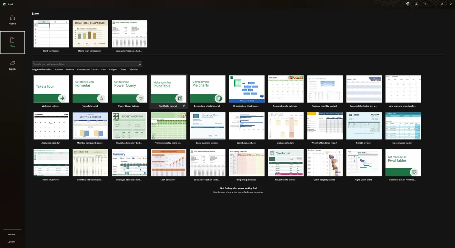Open bottom-row Loan amortization schedule template
Screen dimensions: 455x248
[x=207, y=166]
